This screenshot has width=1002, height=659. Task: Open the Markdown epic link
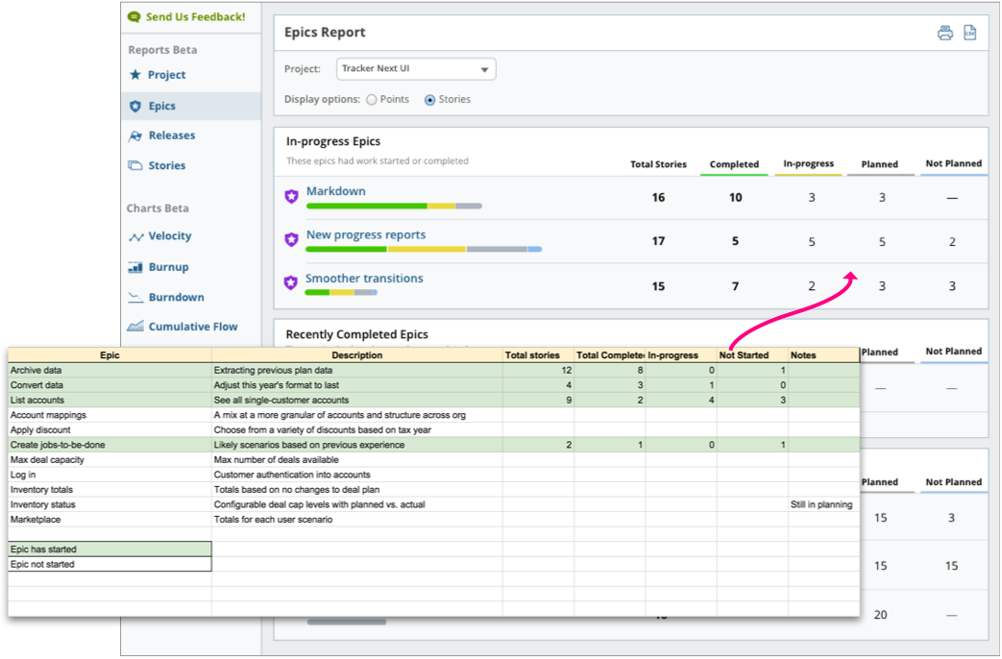pyautogui.click(x=335, y=191)
